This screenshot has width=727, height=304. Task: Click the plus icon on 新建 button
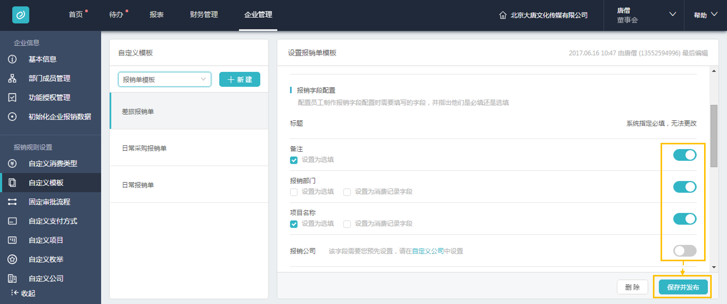(x=231, y=79)
